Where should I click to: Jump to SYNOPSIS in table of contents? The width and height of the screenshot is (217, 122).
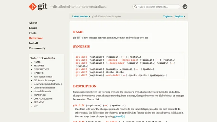tap(39, 66)
